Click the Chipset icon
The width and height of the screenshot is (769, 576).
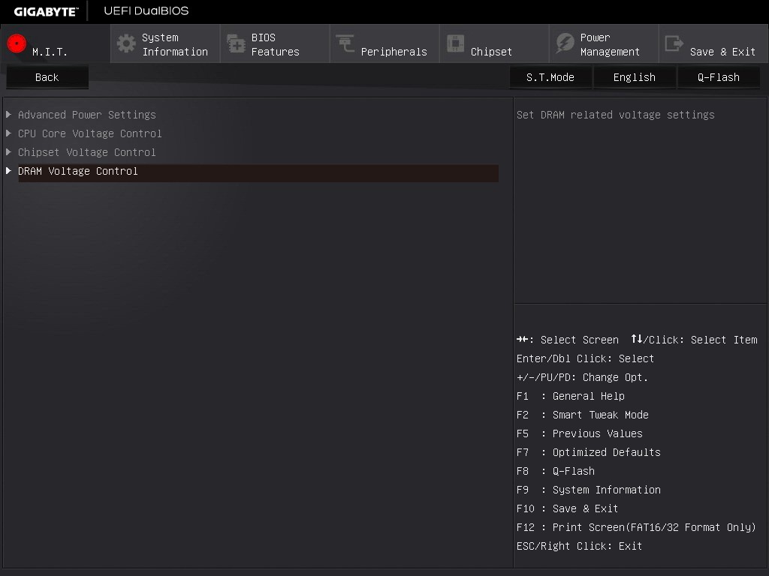point(455,43)
